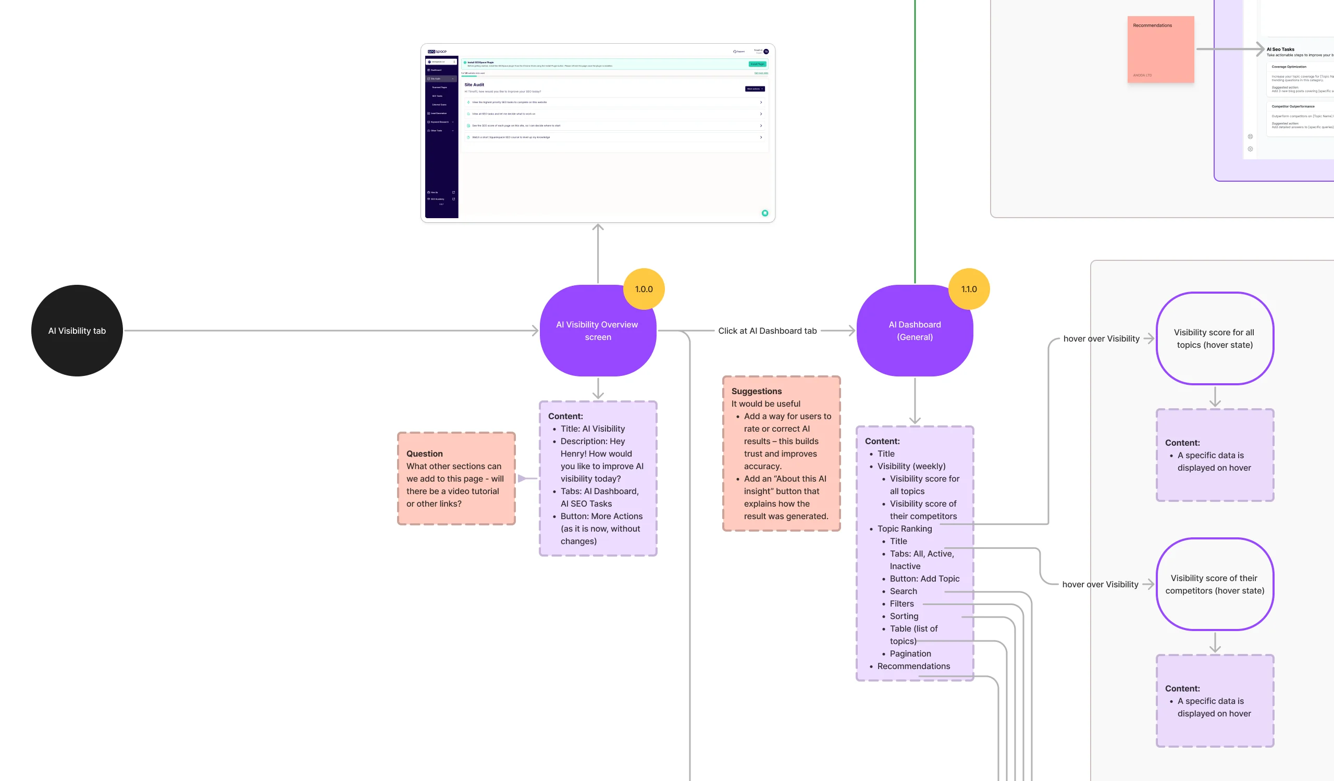Click the Install Plugin button
1334x781 pixels.
[x=757, y=64]
